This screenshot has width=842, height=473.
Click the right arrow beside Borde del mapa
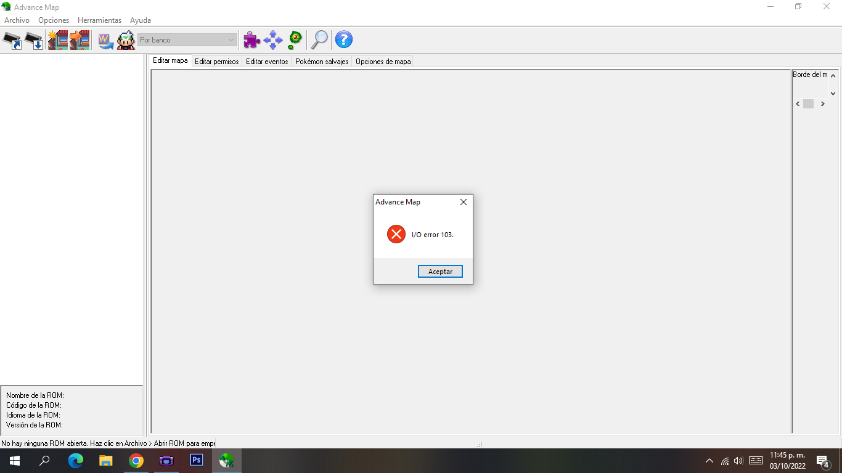click(x=822, y=103)
